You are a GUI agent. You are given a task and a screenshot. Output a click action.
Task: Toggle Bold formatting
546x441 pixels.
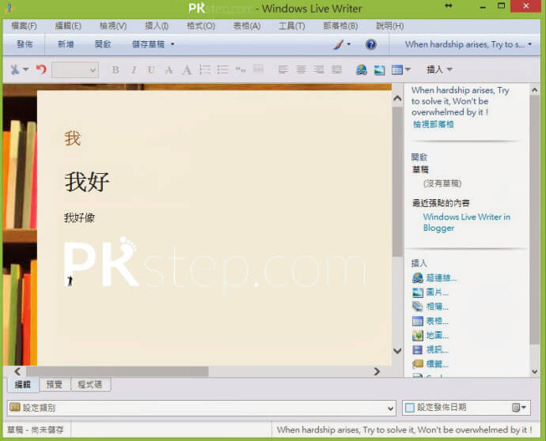point(116,70)
